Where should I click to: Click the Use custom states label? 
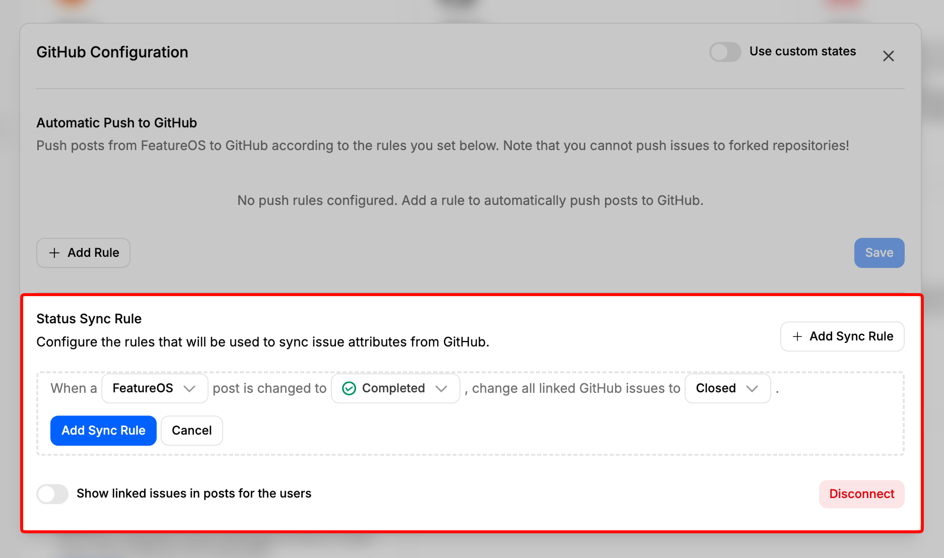[x=802, y=51]
